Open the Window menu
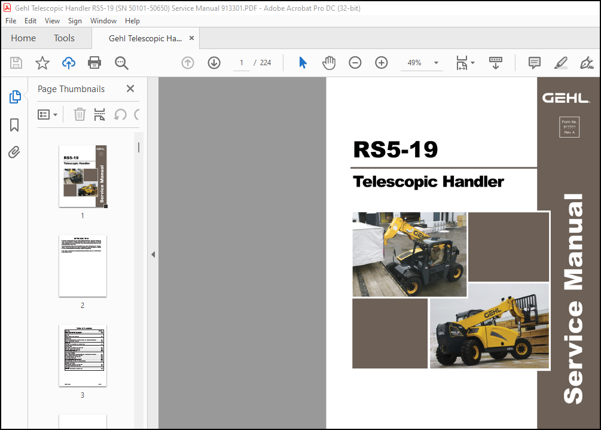Screen dimensions: 601x430 (x=103, y=21)
